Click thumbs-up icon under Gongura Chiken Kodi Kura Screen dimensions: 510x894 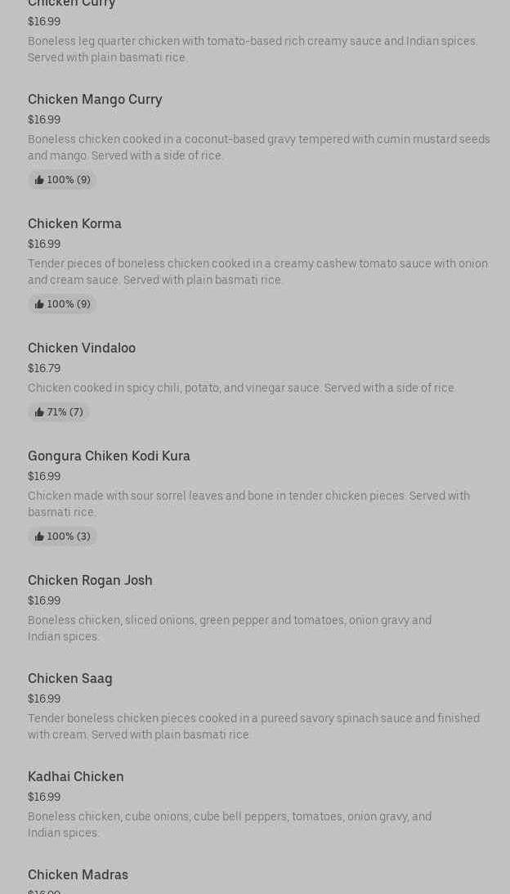[x=39, y=537]
